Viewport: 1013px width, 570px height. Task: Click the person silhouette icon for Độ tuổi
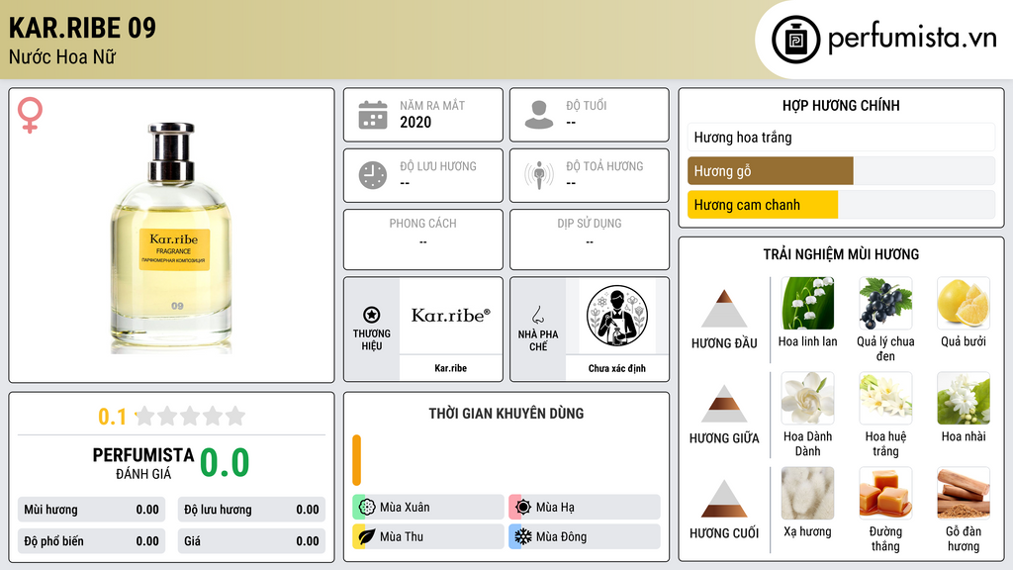(539, 115)
